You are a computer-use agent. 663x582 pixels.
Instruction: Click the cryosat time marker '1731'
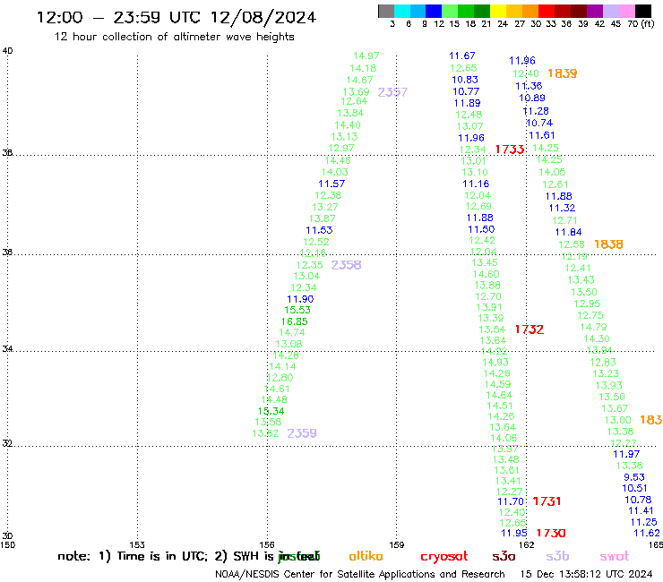547,501
